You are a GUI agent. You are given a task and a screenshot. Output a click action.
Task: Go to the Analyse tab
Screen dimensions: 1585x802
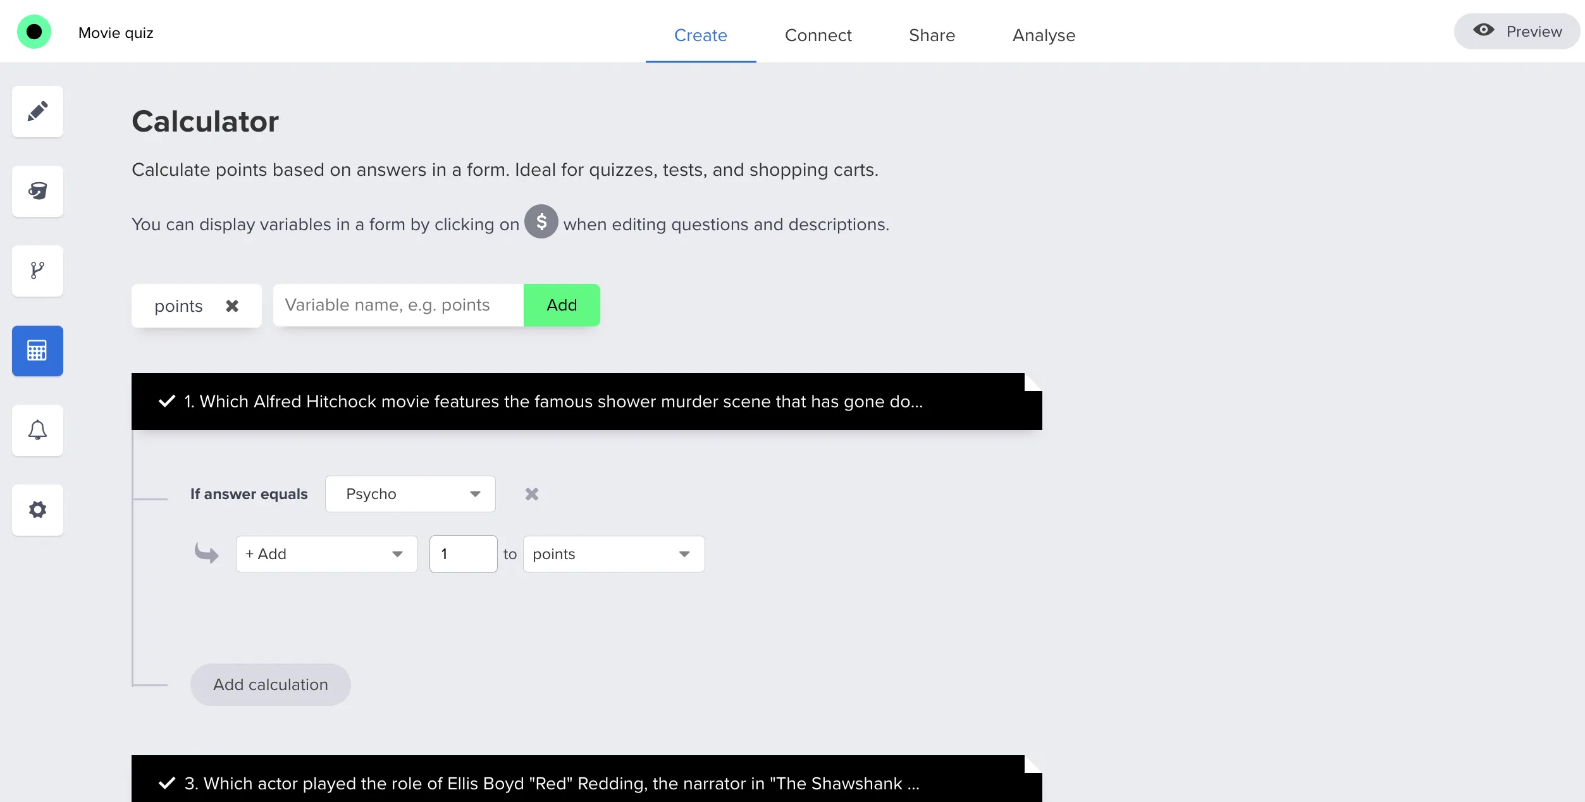1044,35
